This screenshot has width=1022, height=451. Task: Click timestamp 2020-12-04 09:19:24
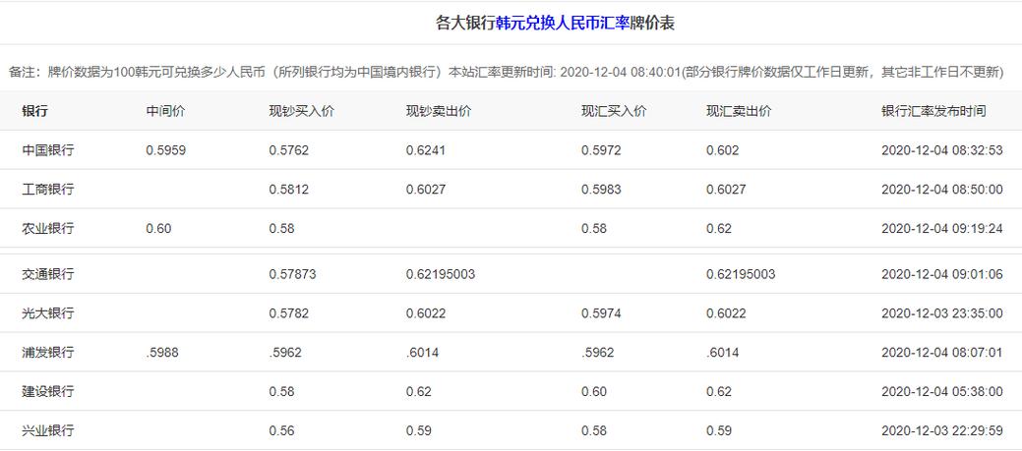tap(941, 228)
